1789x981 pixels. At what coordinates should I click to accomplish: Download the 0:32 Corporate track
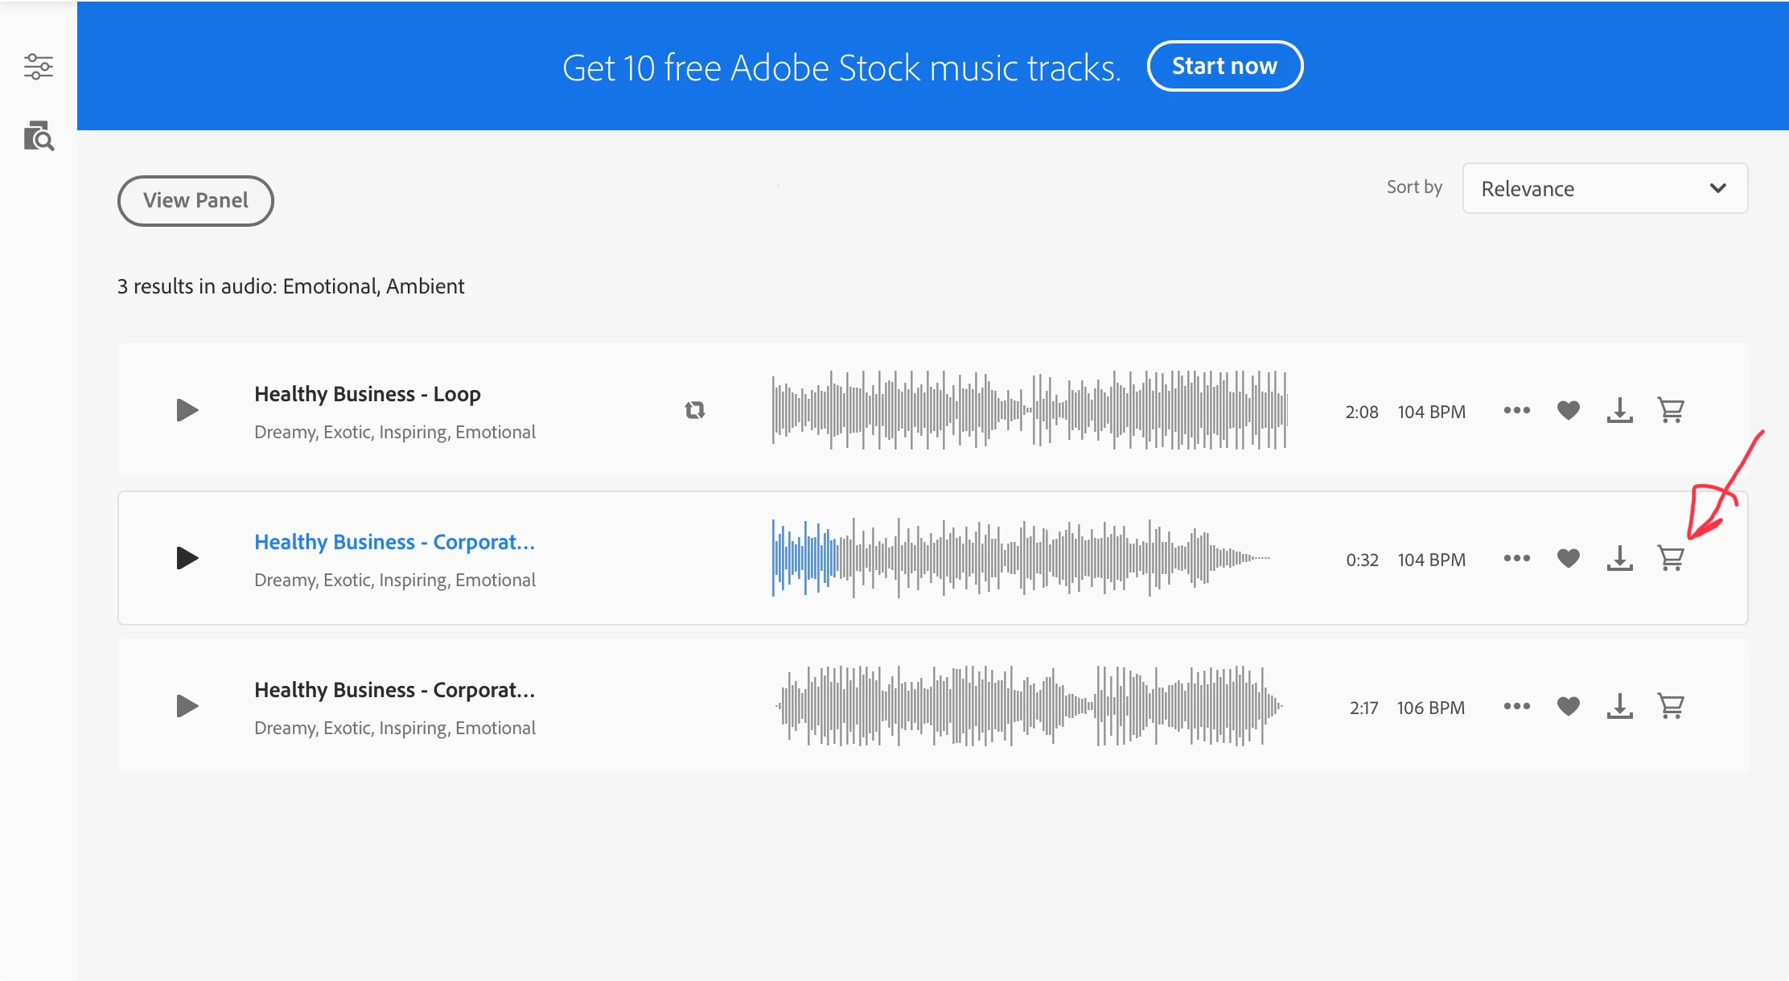coord(1619,558)
